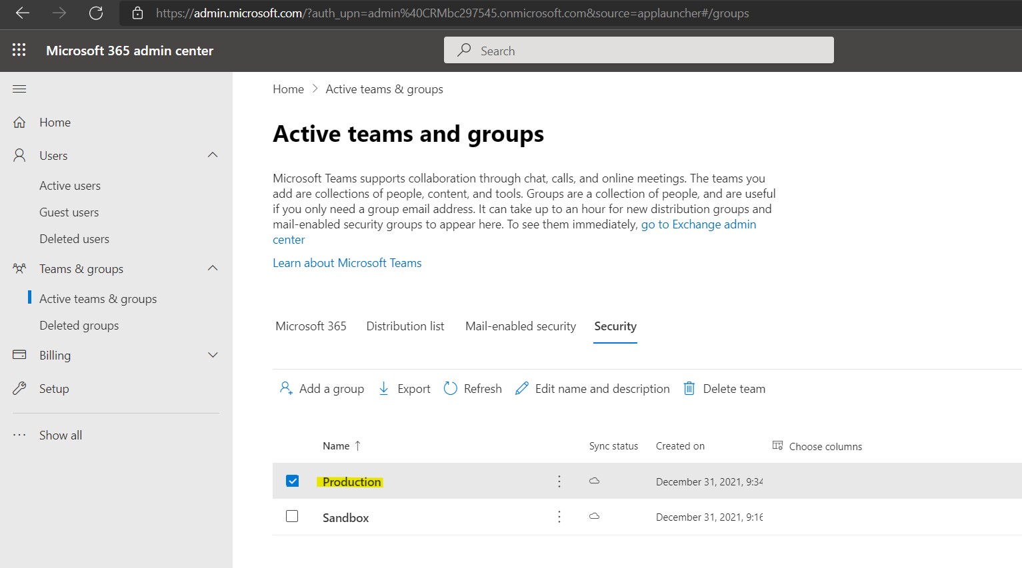Collapse the Teams & groups chevron
The image size is (1022, 568).
click(213, 268)
